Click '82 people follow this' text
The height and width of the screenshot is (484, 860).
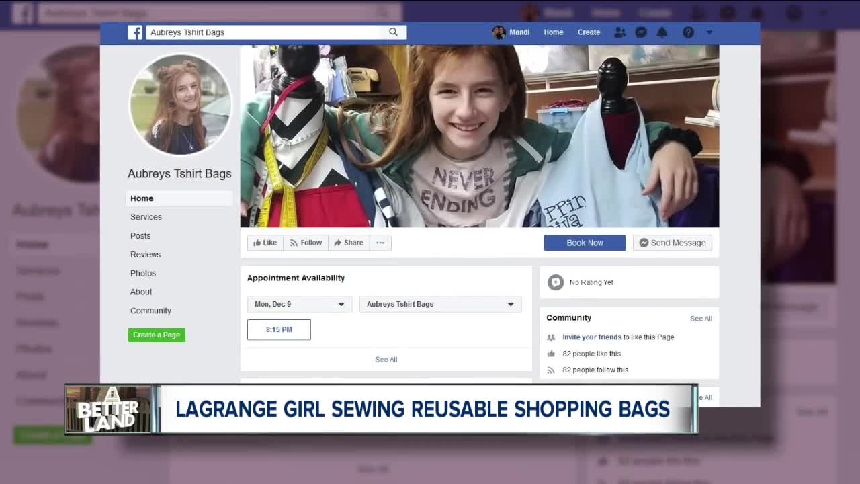(595, 370)
